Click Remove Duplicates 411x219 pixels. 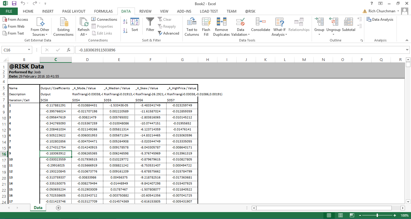[x=222, y=27]
